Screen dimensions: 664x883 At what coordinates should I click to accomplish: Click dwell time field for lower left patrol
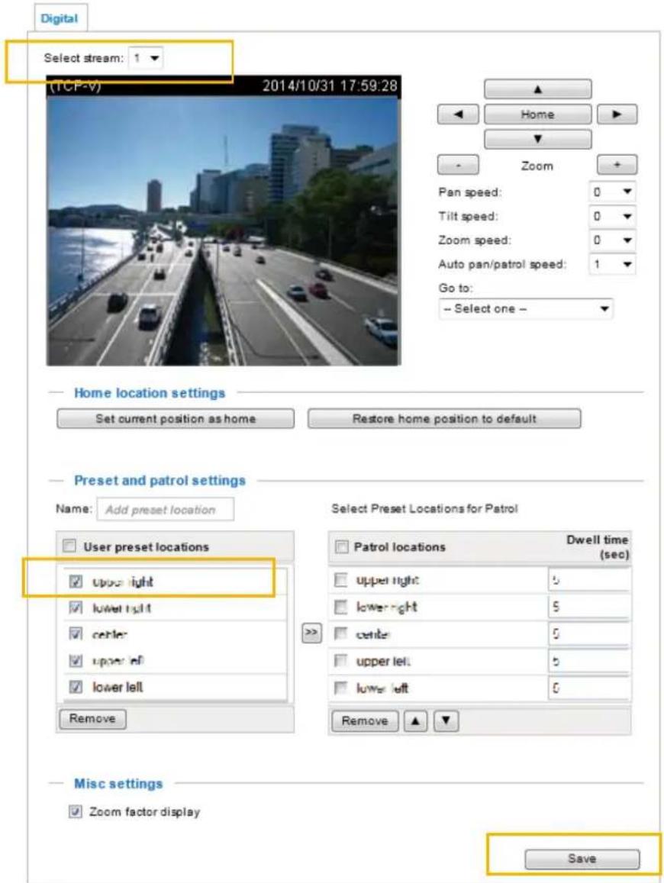[x=589, y=688]
